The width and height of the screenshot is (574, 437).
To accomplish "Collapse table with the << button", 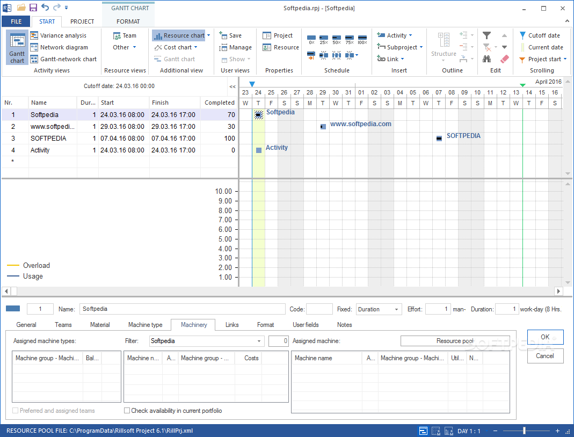I will (232, 86).
